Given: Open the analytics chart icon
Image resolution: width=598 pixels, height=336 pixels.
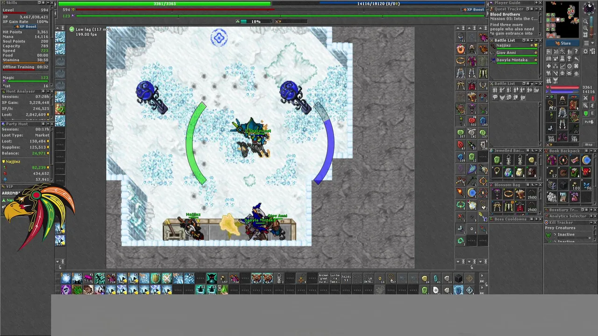Looking at the screenshot, I should click(x=562, y=66).
